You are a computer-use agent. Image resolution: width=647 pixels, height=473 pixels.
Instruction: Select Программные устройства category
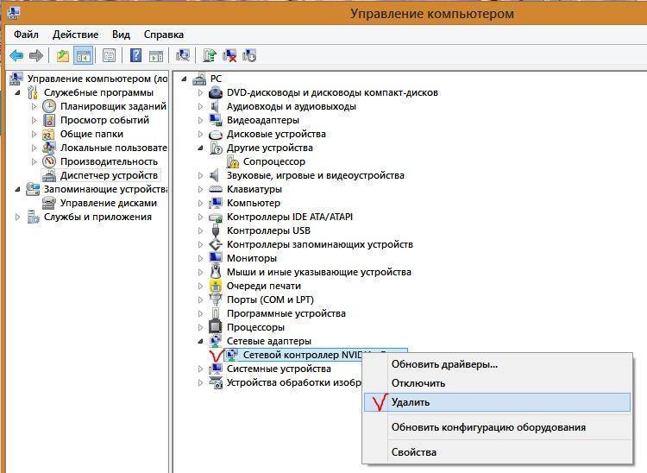[286, 313]
